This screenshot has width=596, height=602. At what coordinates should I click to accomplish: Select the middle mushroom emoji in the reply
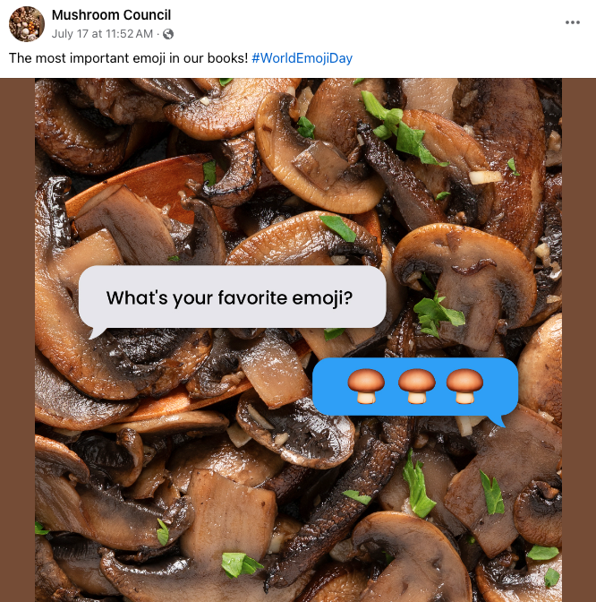[x=416, y=385]
